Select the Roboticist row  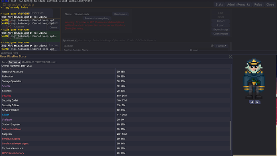(x=116, y=77)
